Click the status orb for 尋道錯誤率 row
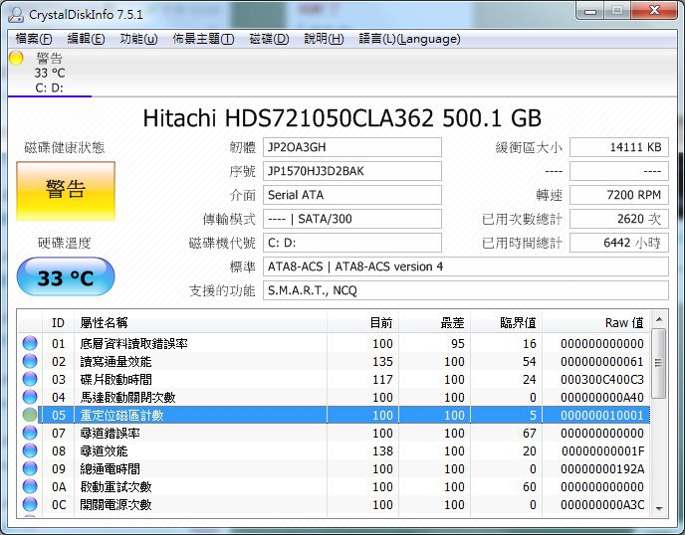This screenshot has width=685, height=535. (x=30, y=433)
